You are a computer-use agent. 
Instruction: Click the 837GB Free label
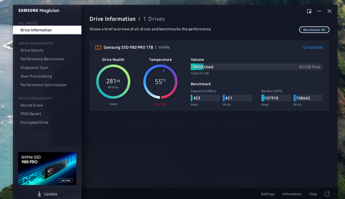pos(310,67)
